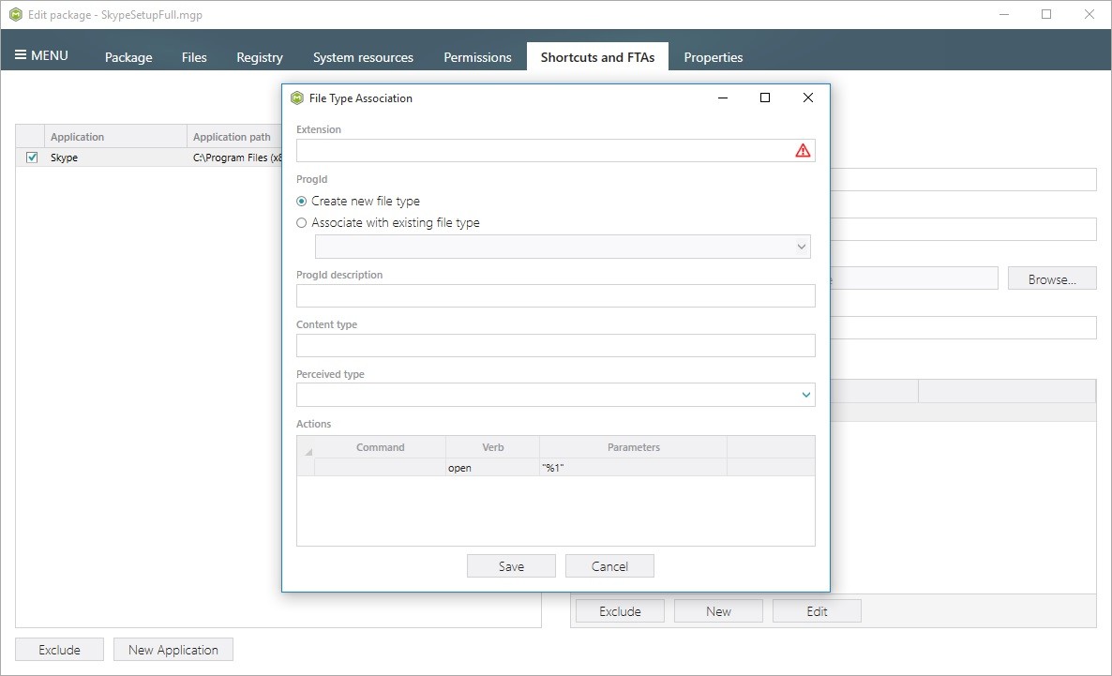Open the System resources tab
This screenshot has height=676, width=1112.
point(363,57)
